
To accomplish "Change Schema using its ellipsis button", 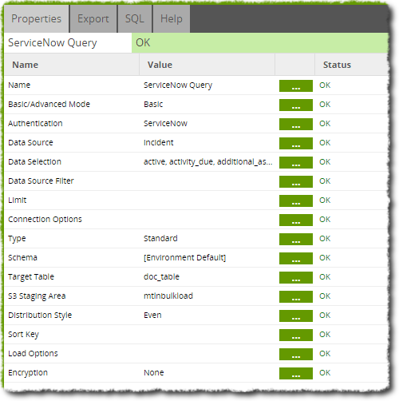I will pos(296,259).
